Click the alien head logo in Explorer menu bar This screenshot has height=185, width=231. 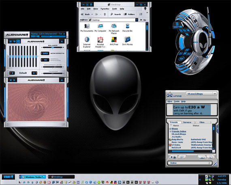click(x=145, y=9)
